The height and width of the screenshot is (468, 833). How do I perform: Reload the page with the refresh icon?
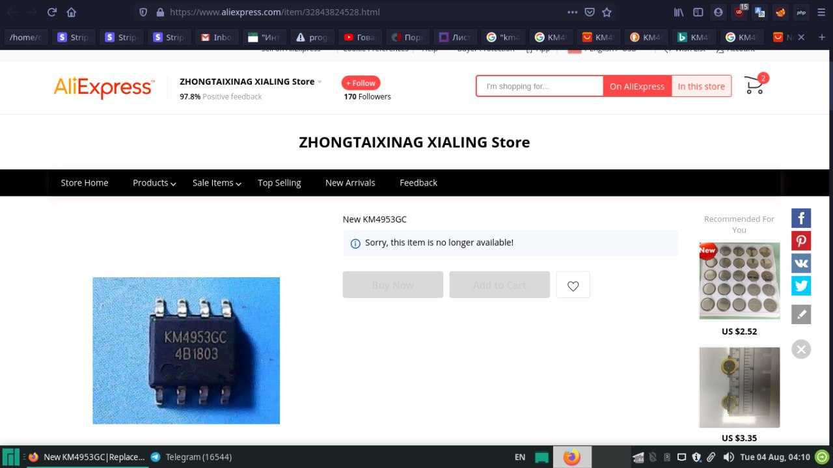[52, 12]
